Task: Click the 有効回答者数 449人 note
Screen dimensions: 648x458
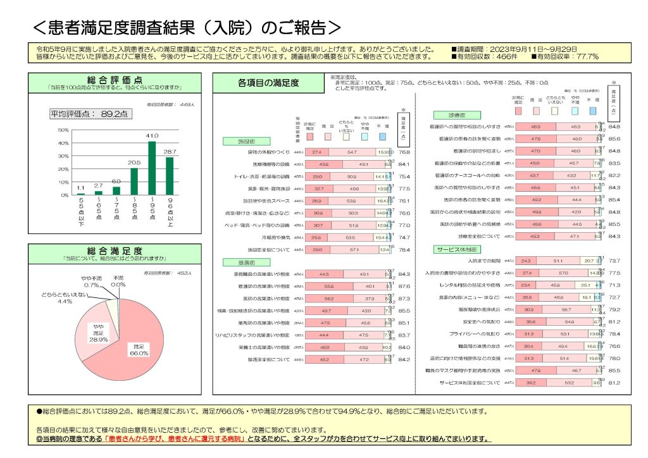Action: 170,104
